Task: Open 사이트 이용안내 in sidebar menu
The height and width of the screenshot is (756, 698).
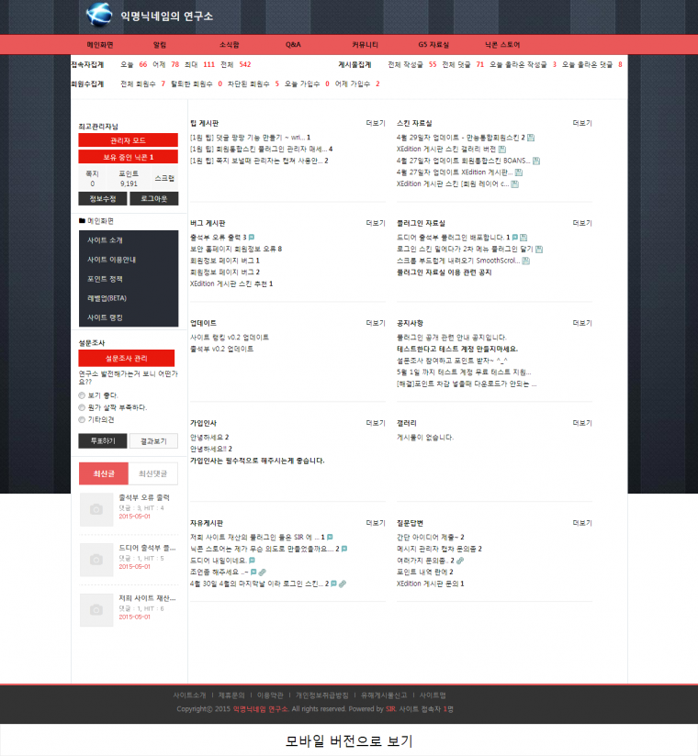Action: (x=129, y=260)
